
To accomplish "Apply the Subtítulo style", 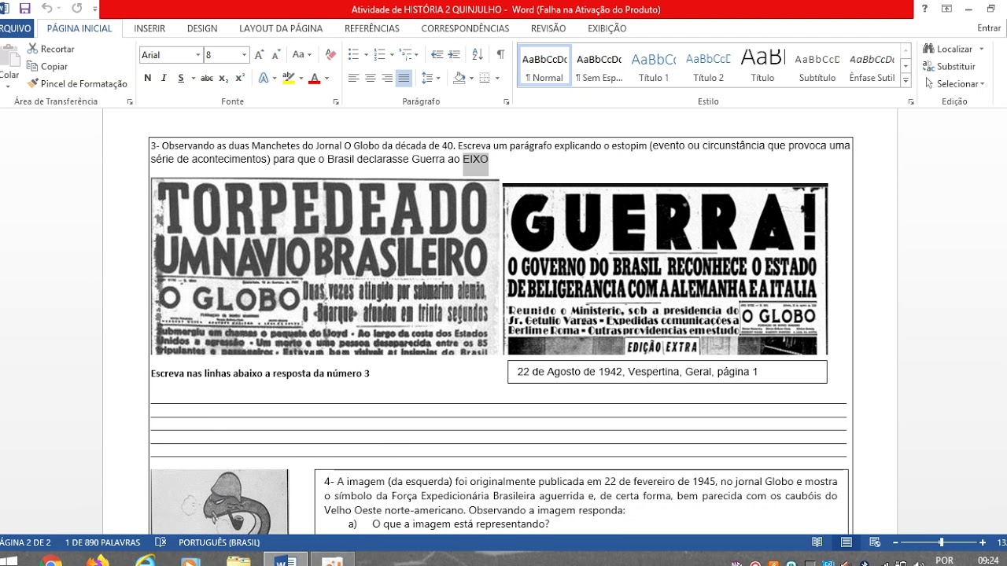I will 817,66.
